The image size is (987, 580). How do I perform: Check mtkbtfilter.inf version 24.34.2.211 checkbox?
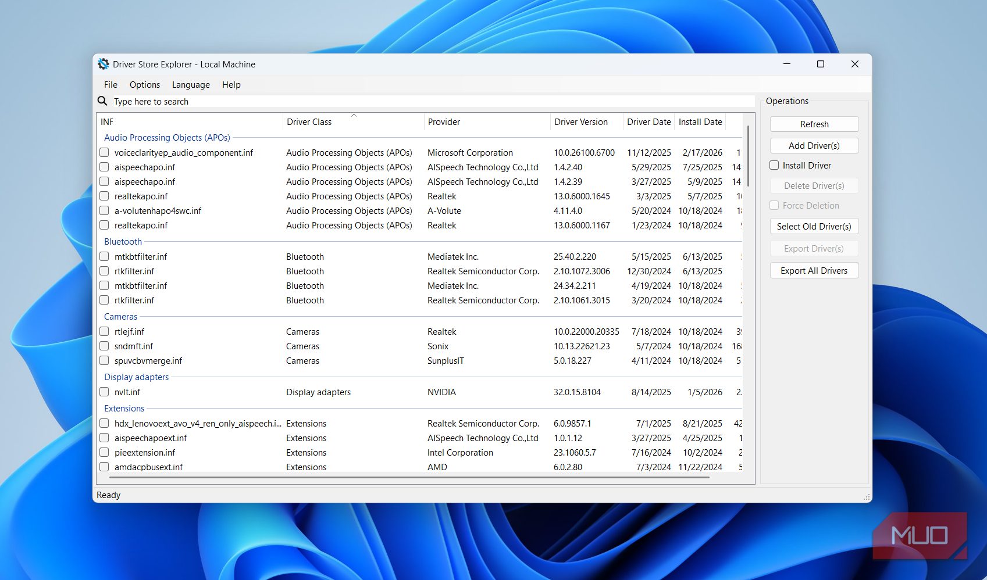pos(104,285)
